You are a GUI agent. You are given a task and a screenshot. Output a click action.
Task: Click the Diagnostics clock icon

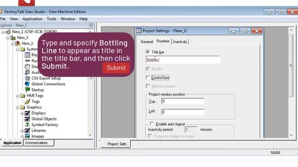[27, 66]
